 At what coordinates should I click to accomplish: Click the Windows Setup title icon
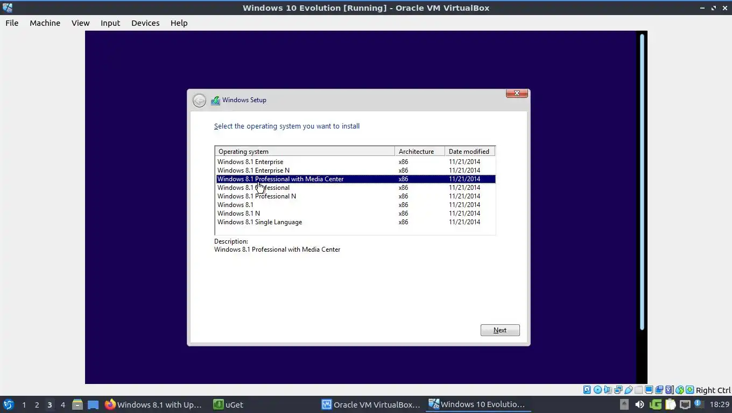click(x=215, y=100)
